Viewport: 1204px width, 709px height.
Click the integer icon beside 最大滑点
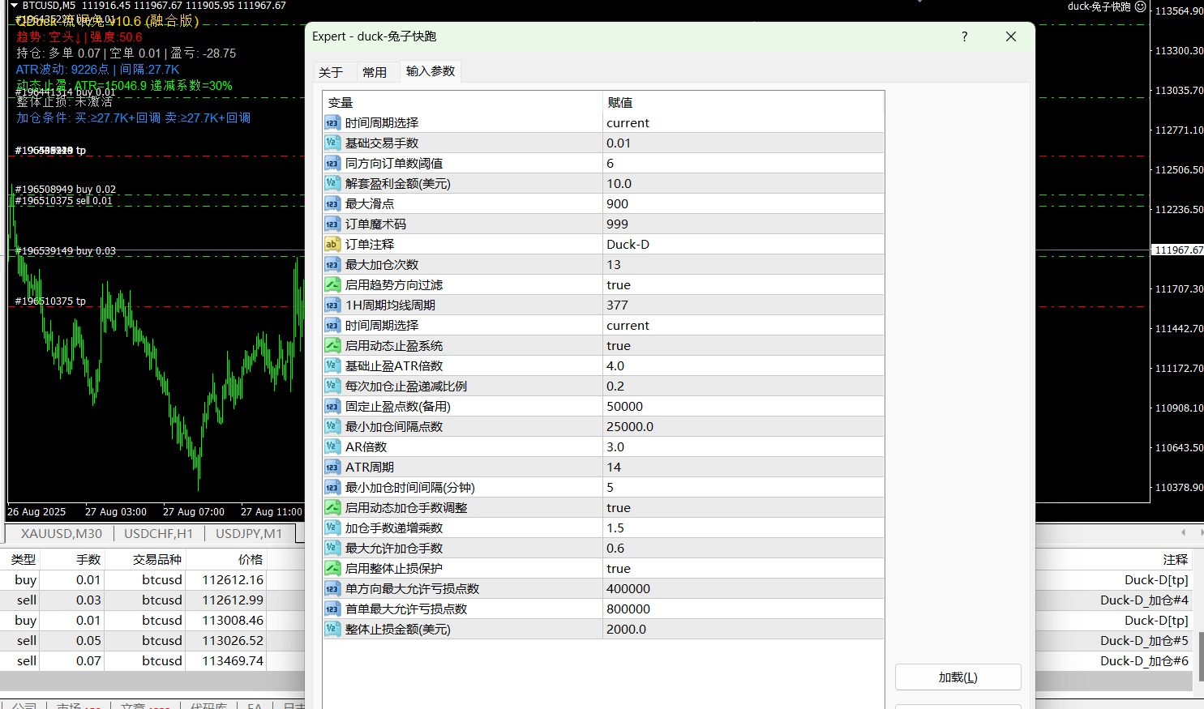coord(332,203)
